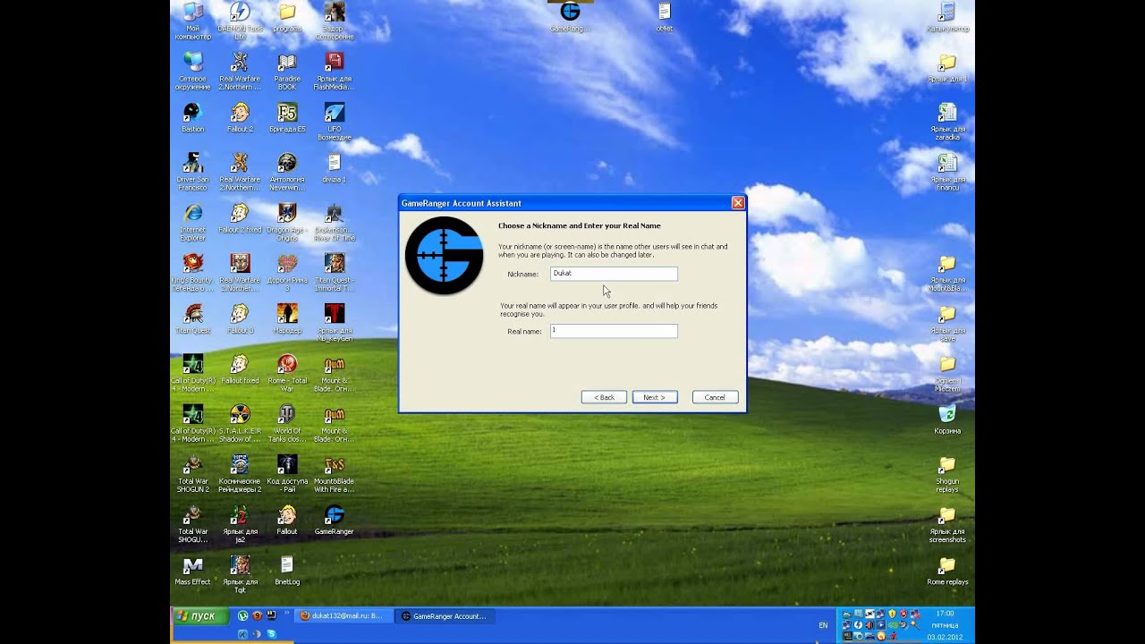Select the Антология Neverwinter desktop icon
Image resolution: width=1145 pixels, height=644 pixels.
pyautogui.click(x=287, y=172)
